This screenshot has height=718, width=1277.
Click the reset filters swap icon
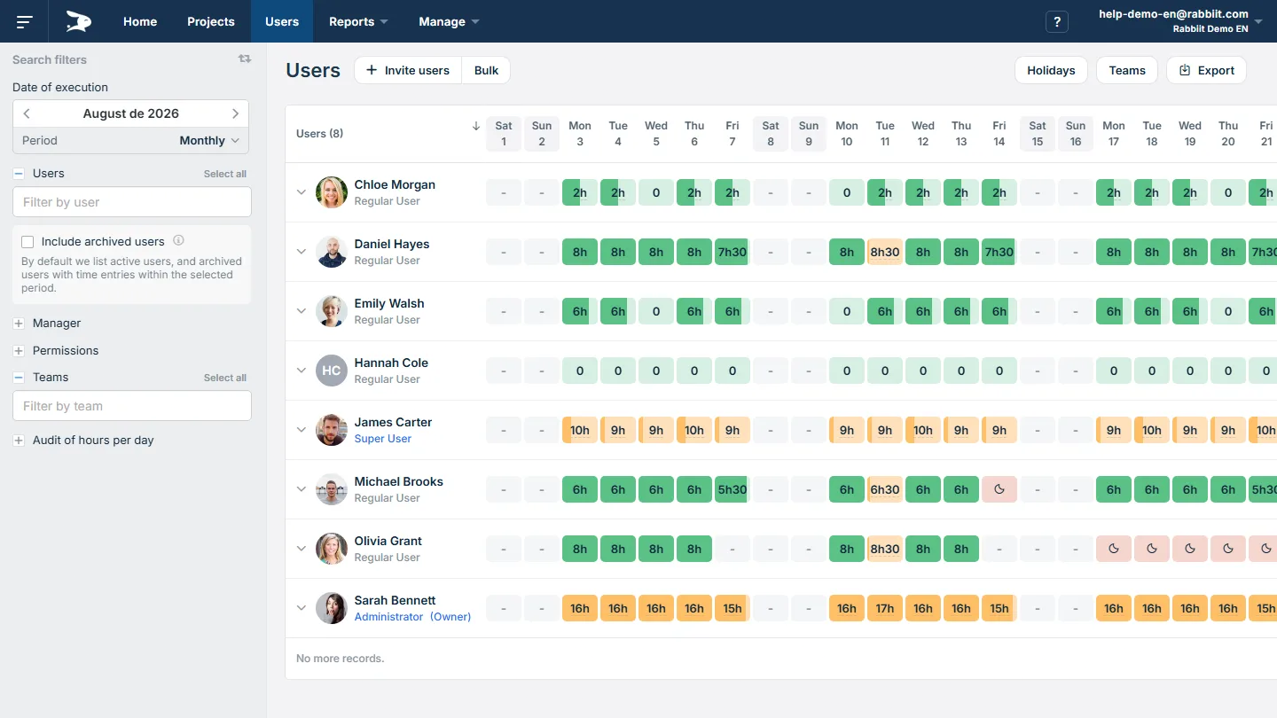pyautogui.click(x=245, y=59)
